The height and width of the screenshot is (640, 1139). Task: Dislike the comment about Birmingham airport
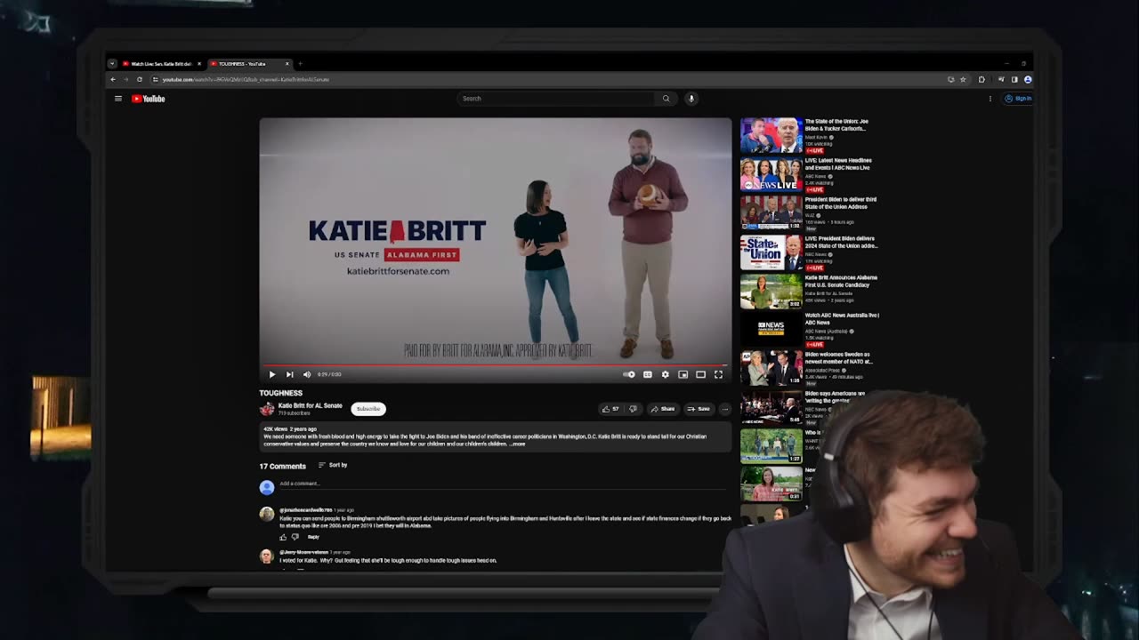tap(295, 537)
